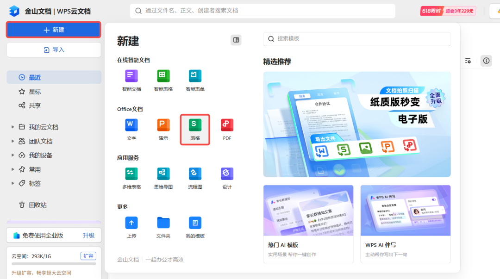Click the 升级 upgrade link
500x279 pixels.
88,236
